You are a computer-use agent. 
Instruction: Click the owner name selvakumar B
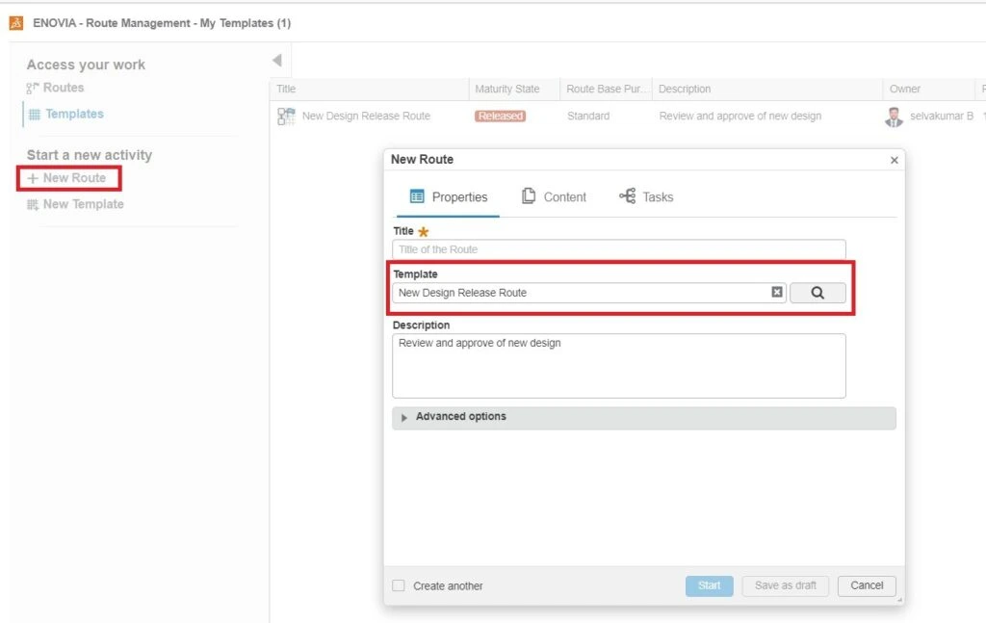point(942,116)
